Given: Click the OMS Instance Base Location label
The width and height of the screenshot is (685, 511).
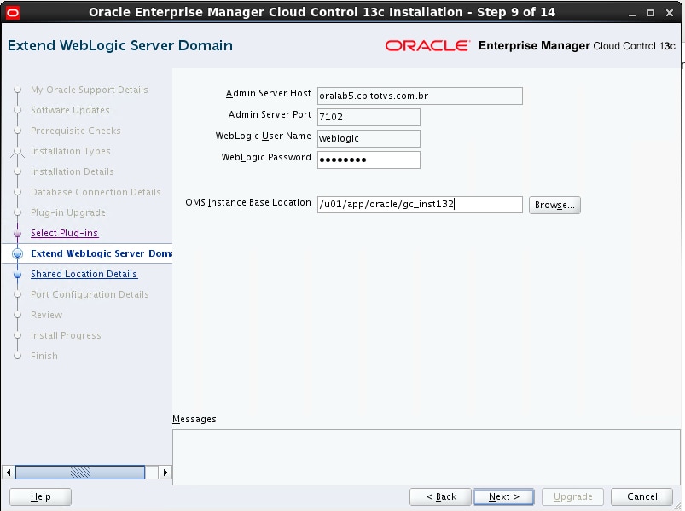Looking at the screenshot, I should coord(248,203).
